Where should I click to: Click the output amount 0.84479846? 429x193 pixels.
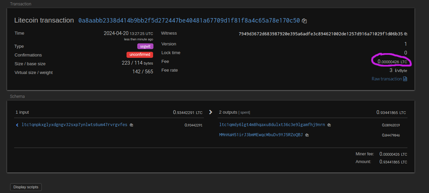pos(391,135)
